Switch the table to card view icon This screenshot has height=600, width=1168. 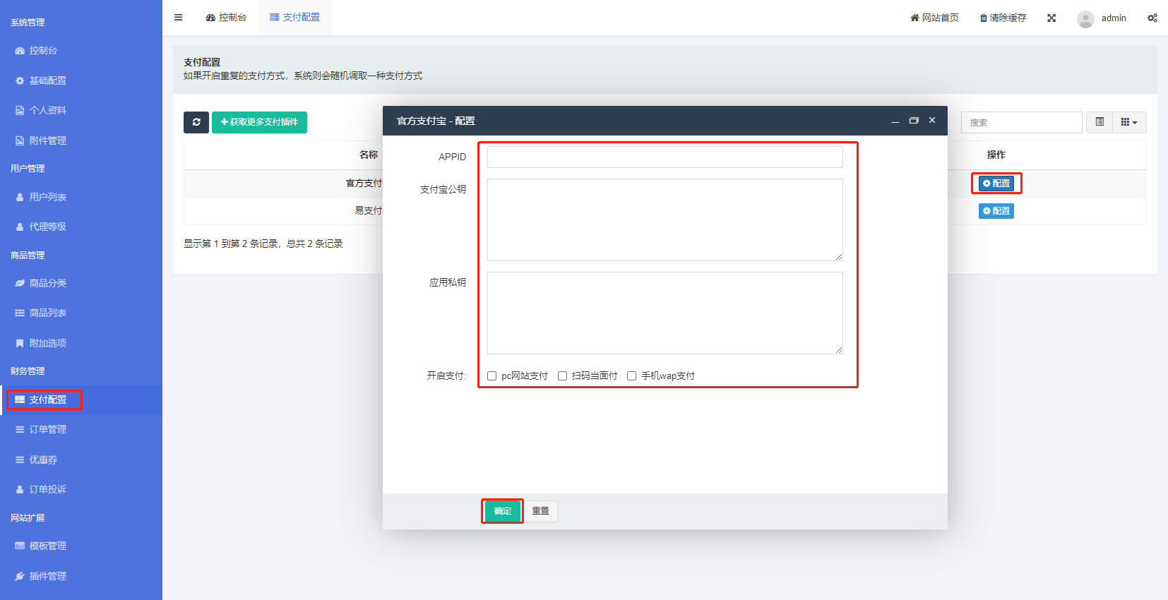pyautogui.click(x=1100, y=122)
